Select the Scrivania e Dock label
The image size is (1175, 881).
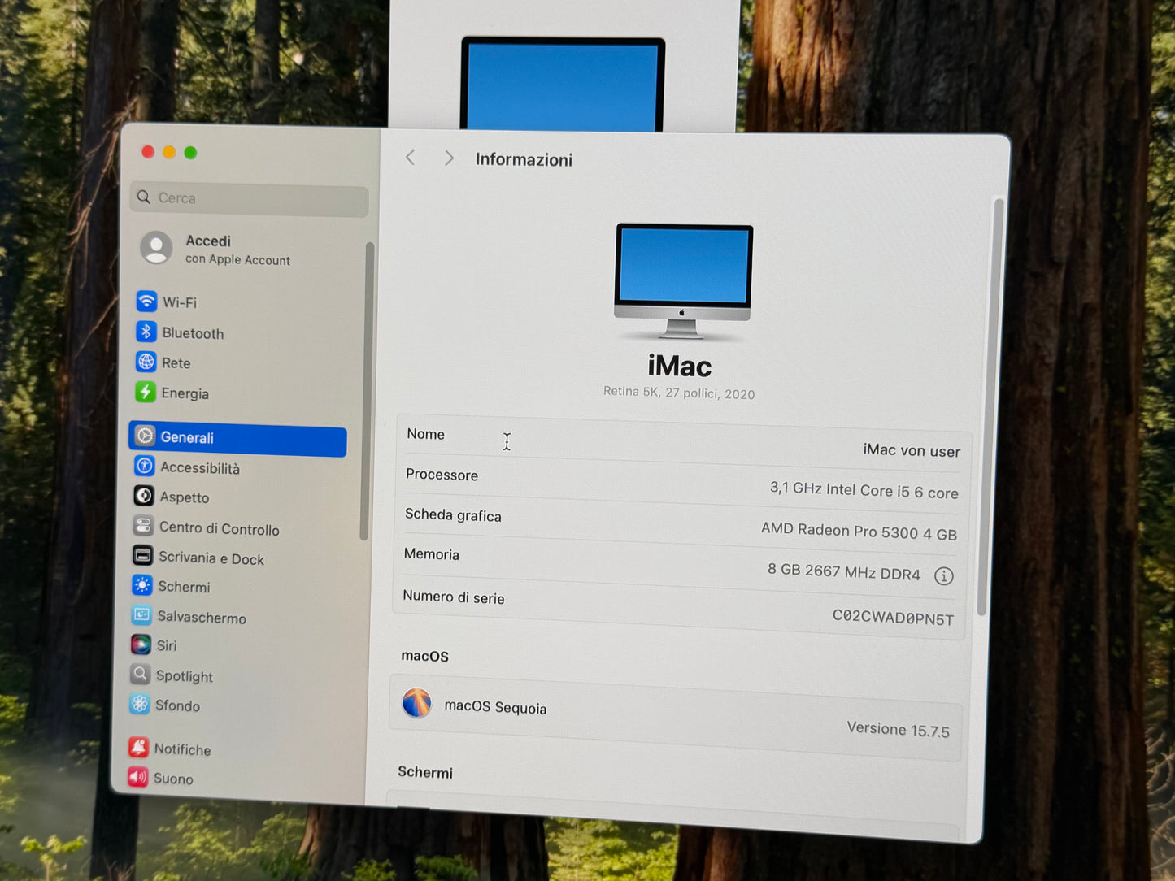coord(211,558)
